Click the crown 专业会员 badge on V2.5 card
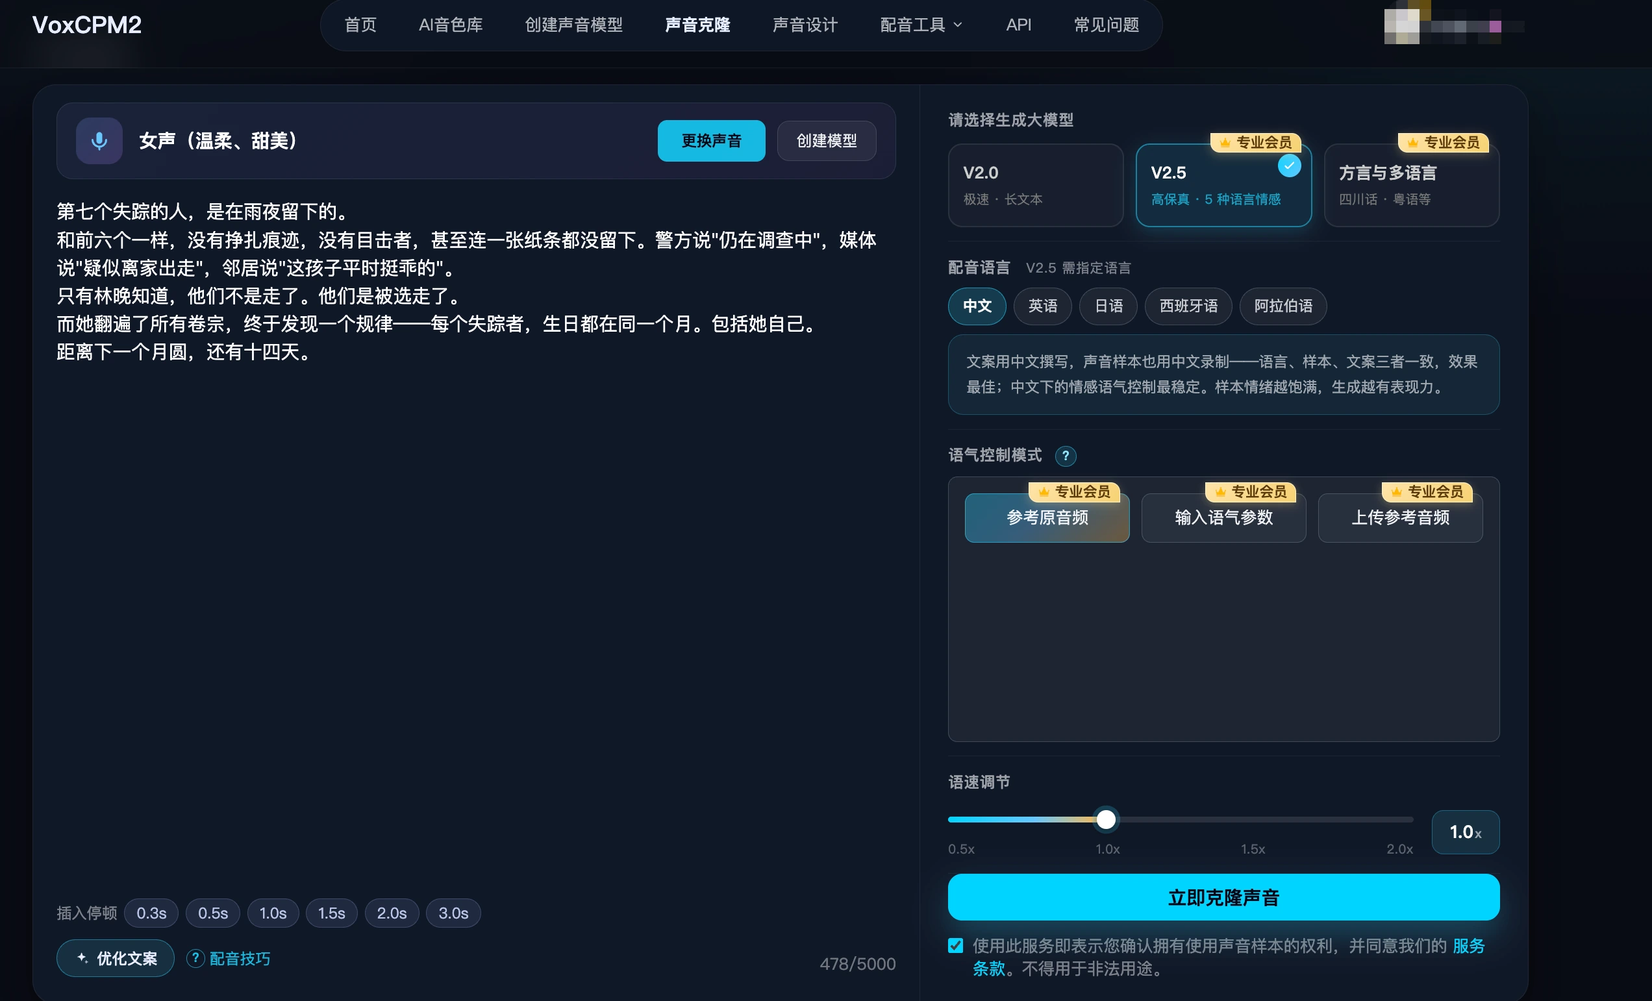The height and width of the screenshot is (1001, 1652). coord(1255,142)
